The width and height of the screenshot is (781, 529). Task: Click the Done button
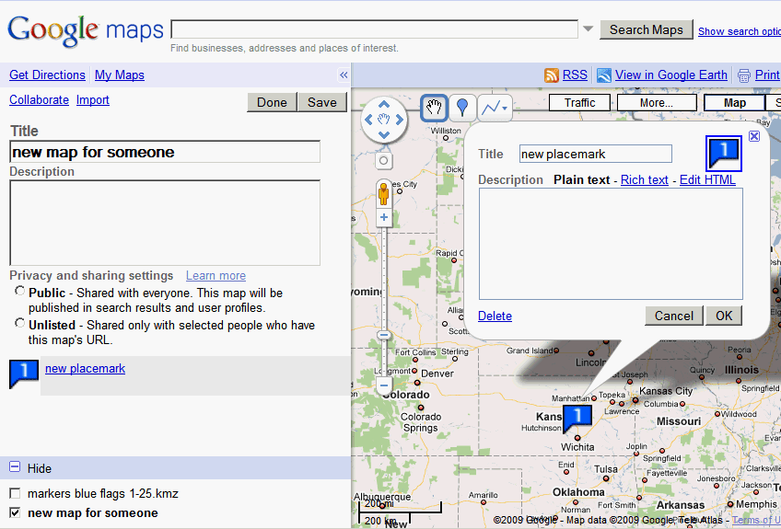(272, 102)
